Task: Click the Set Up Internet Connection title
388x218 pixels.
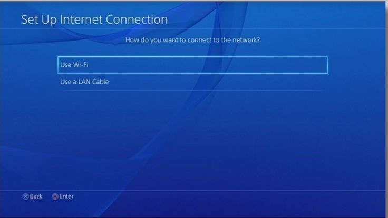Action: coord(94,20)
